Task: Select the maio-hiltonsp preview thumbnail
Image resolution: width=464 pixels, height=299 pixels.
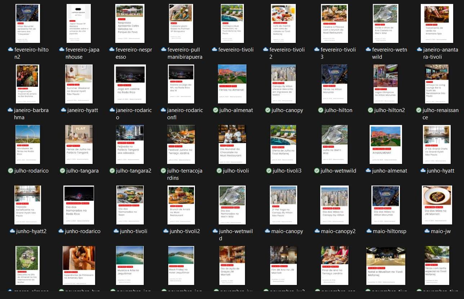Action: 385,205
